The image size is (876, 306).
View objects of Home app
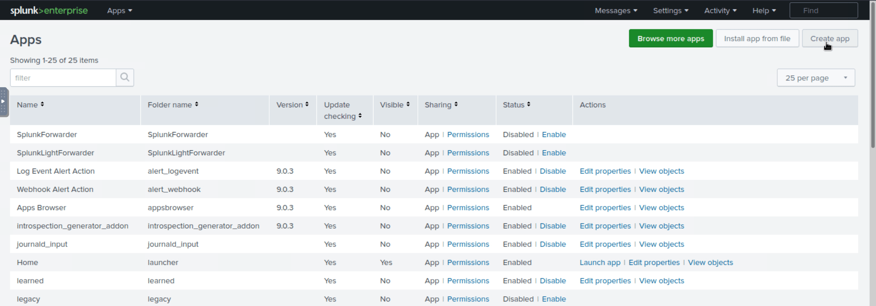pyautogui.click(x=710, y=262)
